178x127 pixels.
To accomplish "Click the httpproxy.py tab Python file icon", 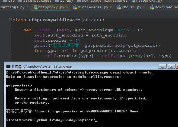I will tap(36, 8).
